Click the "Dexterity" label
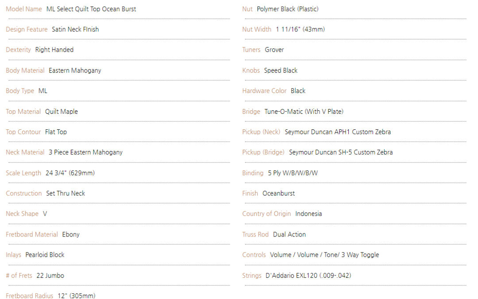Screen dimensions: 478x299 (x=18, y=50)
